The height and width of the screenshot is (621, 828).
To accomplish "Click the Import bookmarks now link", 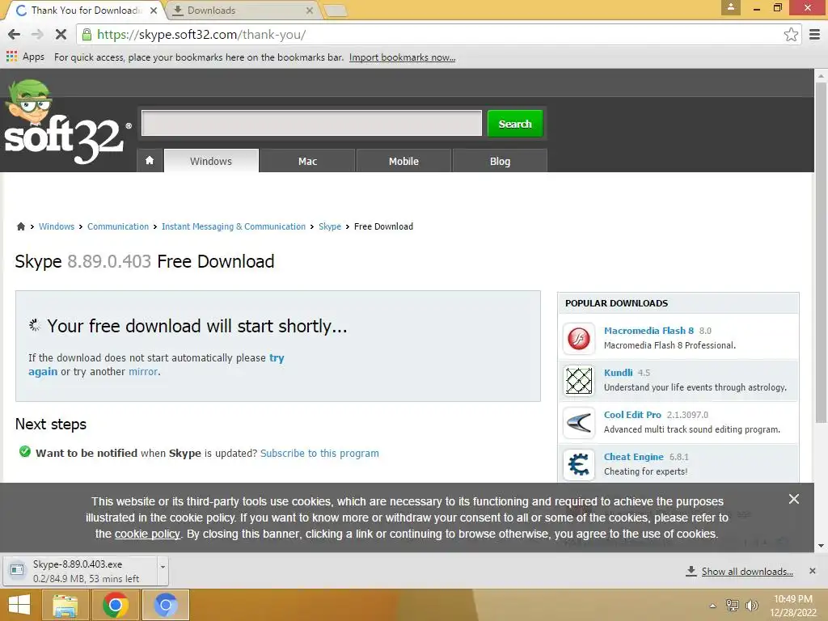I will [x=402, y=57].
